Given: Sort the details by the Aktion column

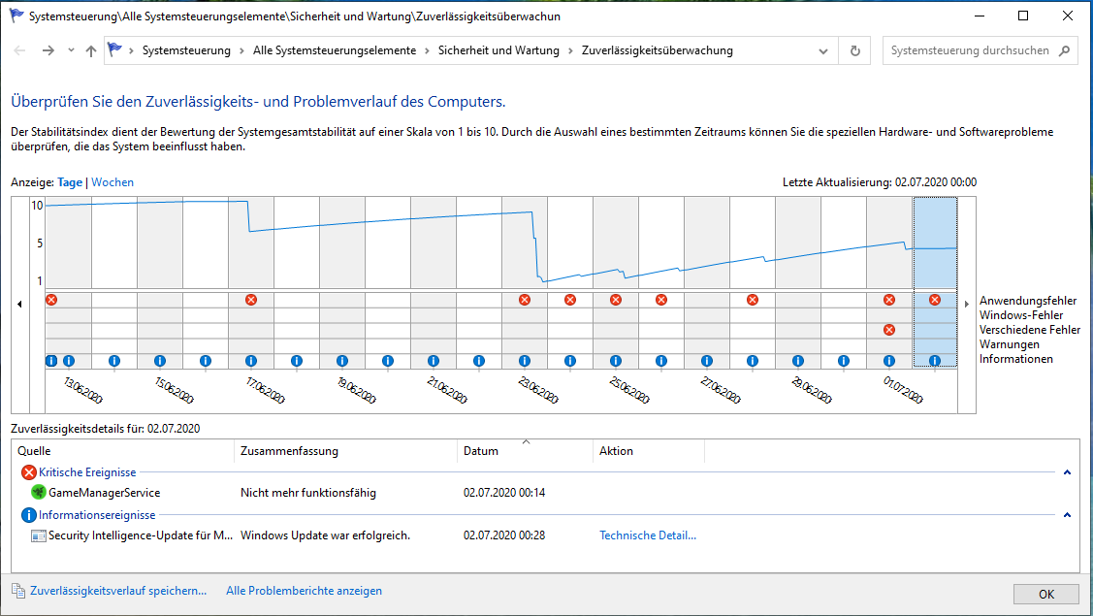Looking at the screenshot, I should tap(649, 451).
